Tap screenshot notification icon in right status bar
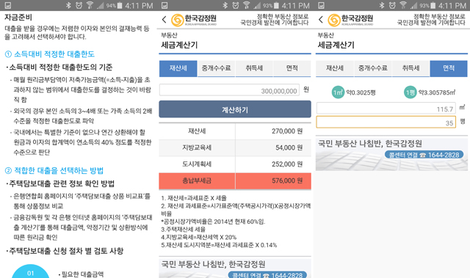The width and height of the screenshot is (470, 278). [x=322, y=5]
